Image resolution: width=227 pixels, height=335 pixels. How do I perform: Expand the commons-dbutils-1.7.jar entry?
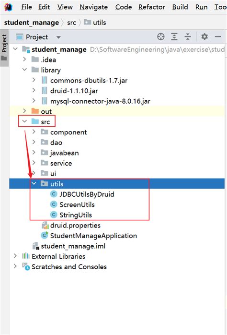point(34,80)
